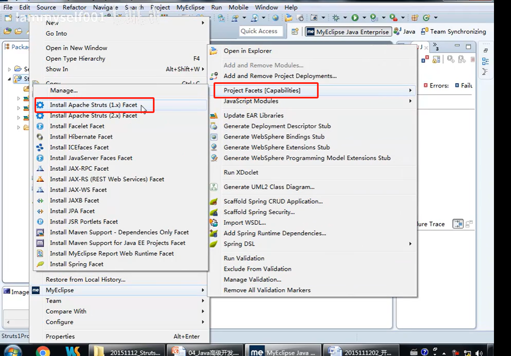511x356 pixels.
Task: Switch to the Java perspective
Action: (404, 32)
